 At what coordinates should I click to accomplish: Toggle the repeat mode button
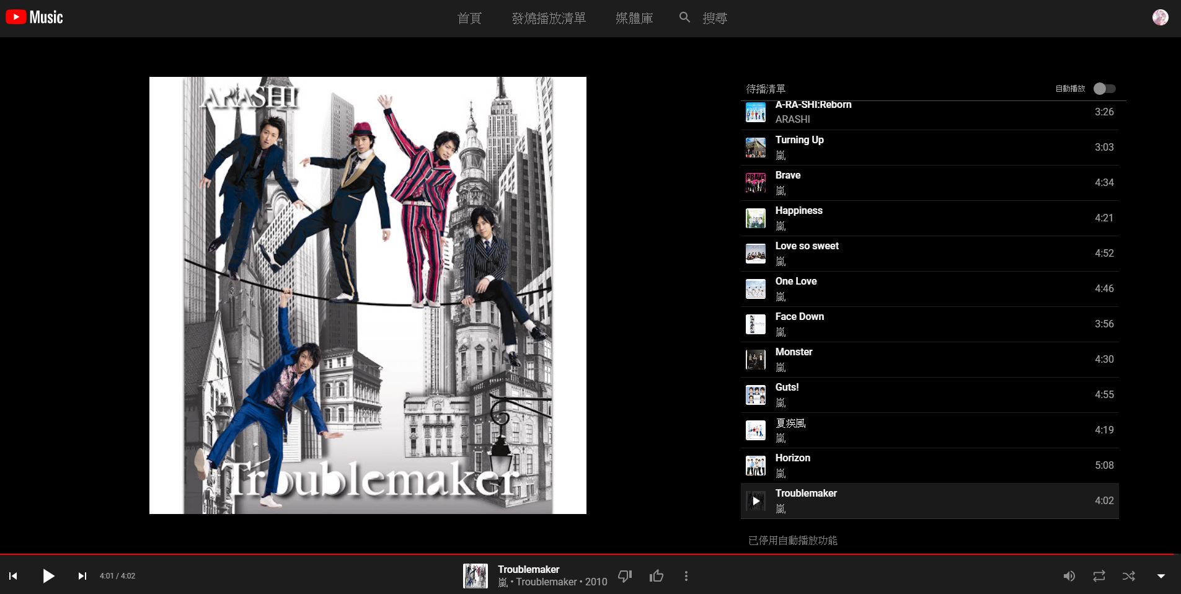point(1099,576)
